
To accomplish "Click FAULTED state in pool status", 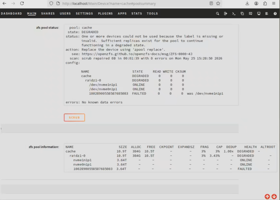I will coord(139,94).
